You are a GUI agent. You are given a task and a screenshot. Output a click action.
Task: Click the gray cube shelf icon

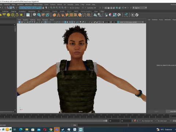pos(34,15)
